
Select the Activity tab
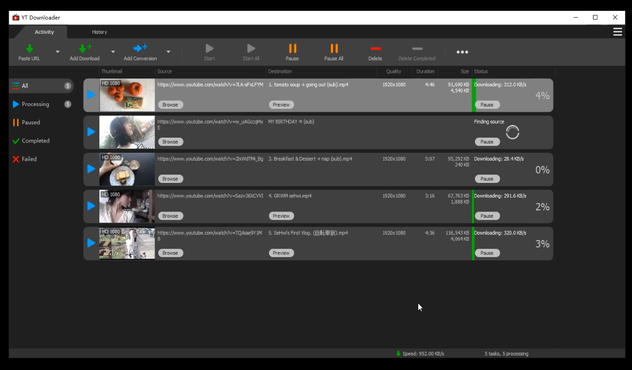44,32
